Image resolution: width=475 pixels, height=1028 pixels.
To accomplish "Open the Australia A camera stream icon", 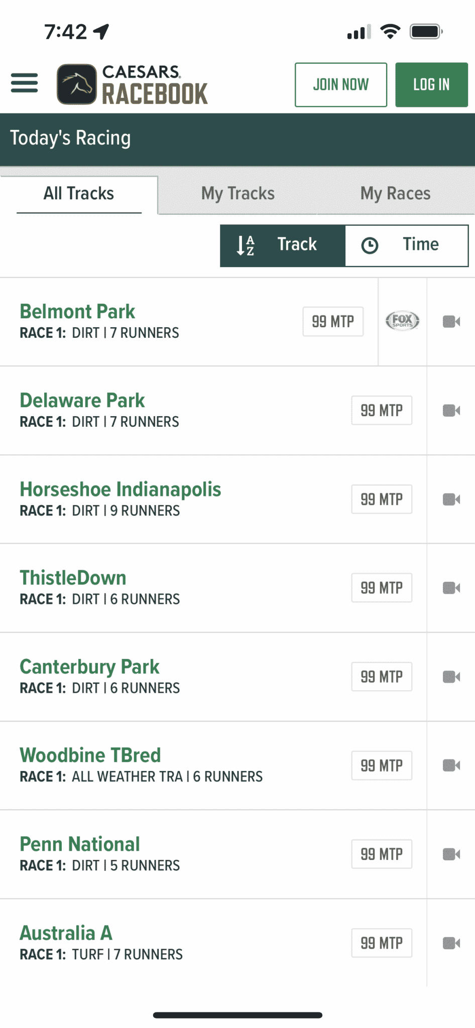I will (451, 943).
